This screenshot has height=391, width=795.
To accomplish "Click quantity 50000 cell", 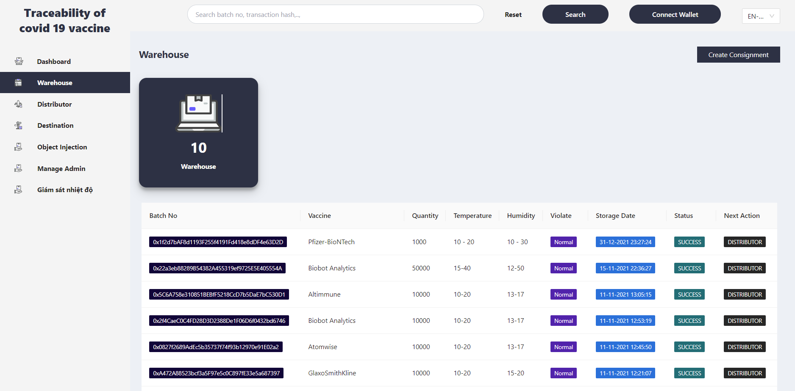I will [421, 268].
